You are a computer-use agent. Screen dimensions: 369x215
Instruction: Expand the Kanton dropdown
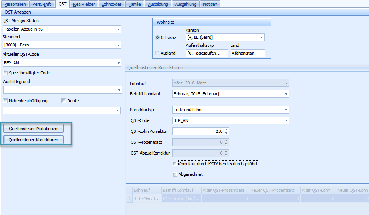[x=261, y=37]
